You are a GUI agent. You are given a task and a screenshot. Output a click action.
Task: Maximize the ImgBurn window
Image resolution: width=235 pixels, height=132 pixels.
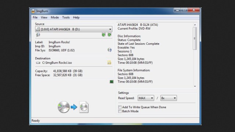point(184,10)
